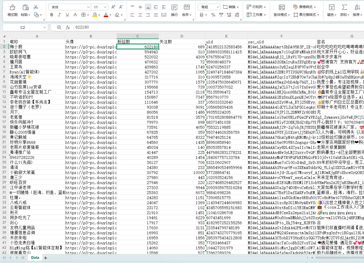364x263 pixels.
Task: Apply percent style format
Action: (213, 15)
